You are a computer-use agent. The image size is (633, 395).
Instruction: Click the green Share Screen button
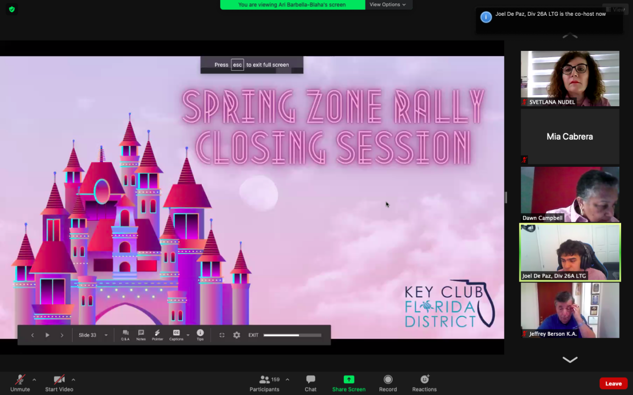349,383
